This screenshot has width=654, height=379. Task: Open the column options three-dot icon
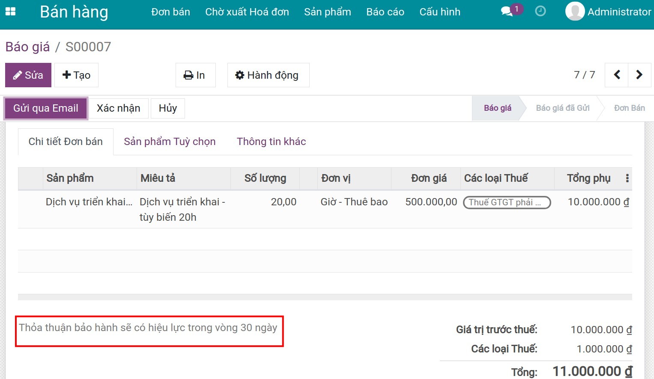(x=627, y=178)
